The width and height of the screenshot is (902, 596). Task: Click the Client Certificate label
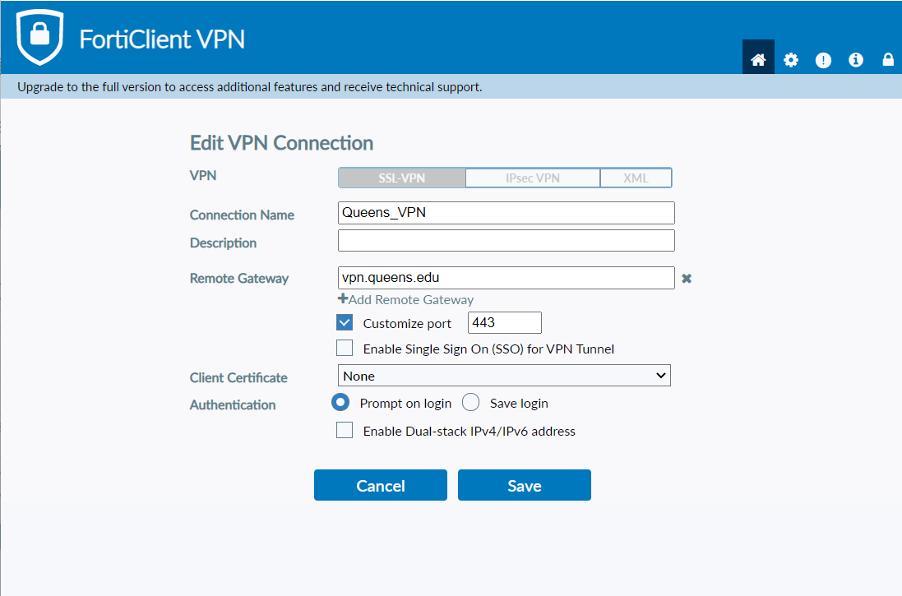tap(238, 377)
